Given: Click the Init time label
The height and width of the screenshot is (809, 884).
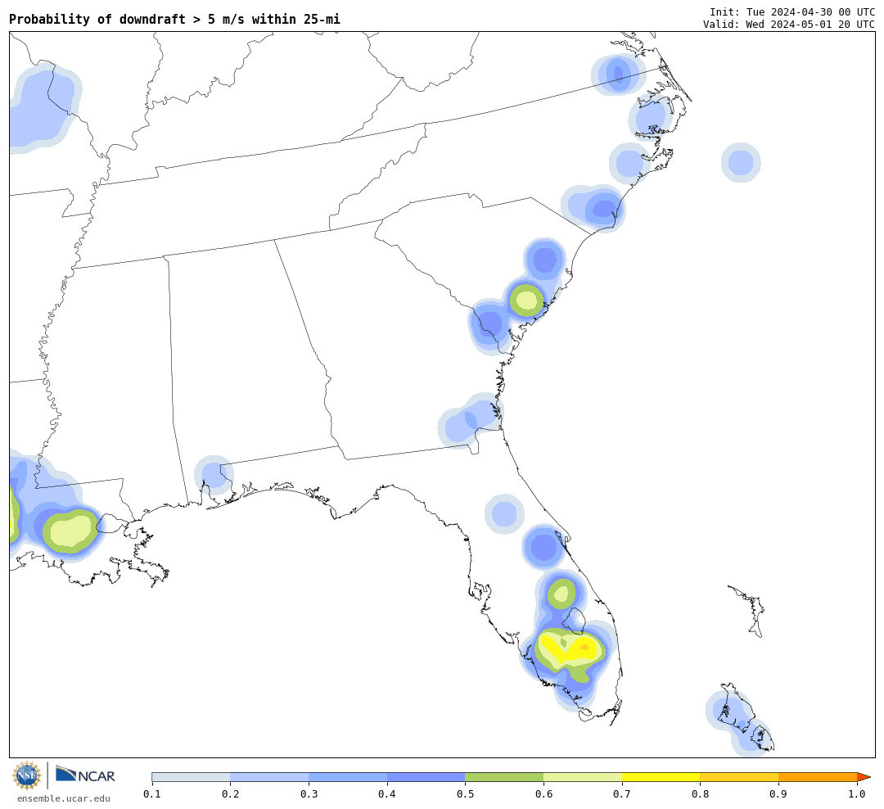Looking at the screenshot, I should pyautogui.click(x=792, y=11).
